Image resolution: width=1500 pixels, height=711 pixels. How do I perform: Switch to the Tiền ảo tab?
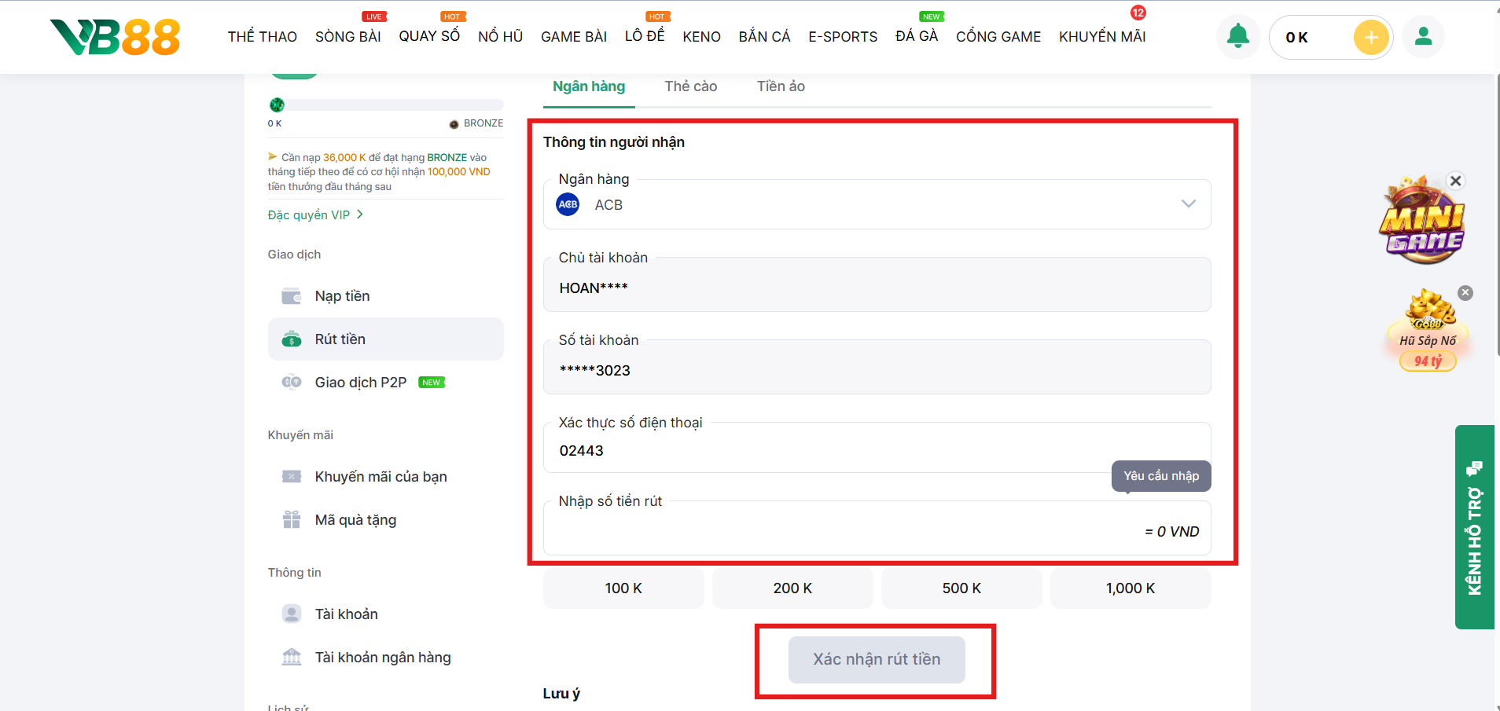coord(780,86)
